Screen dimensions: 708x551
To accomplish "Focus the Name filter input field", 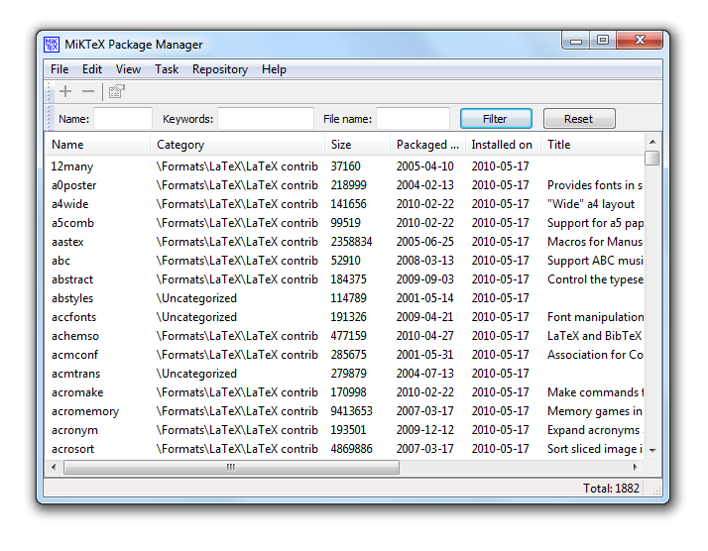I will coord(123,119).
